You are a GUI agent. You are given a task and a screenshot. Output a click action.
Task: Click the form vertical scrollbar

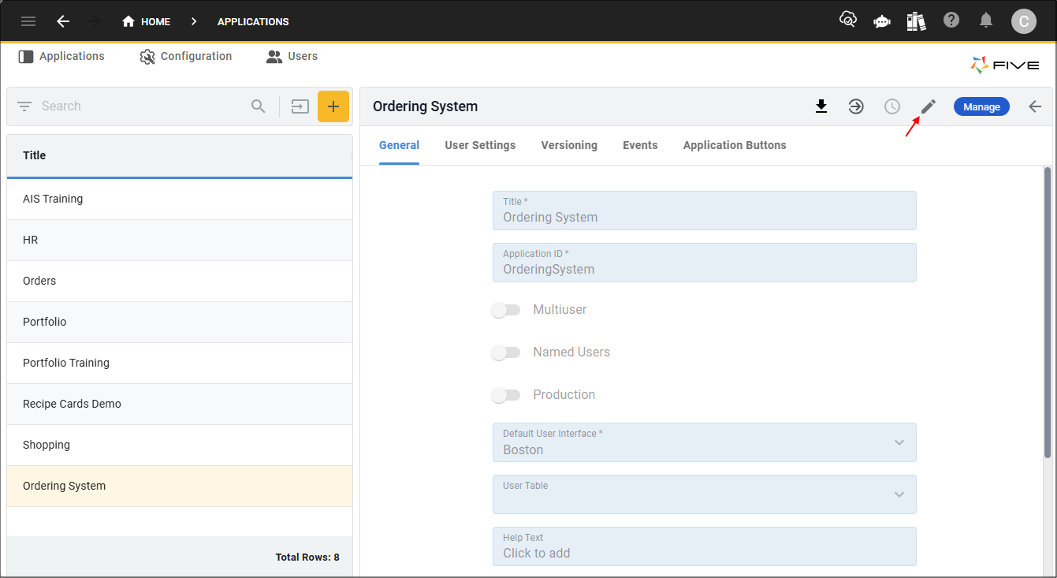point(1048,311)
